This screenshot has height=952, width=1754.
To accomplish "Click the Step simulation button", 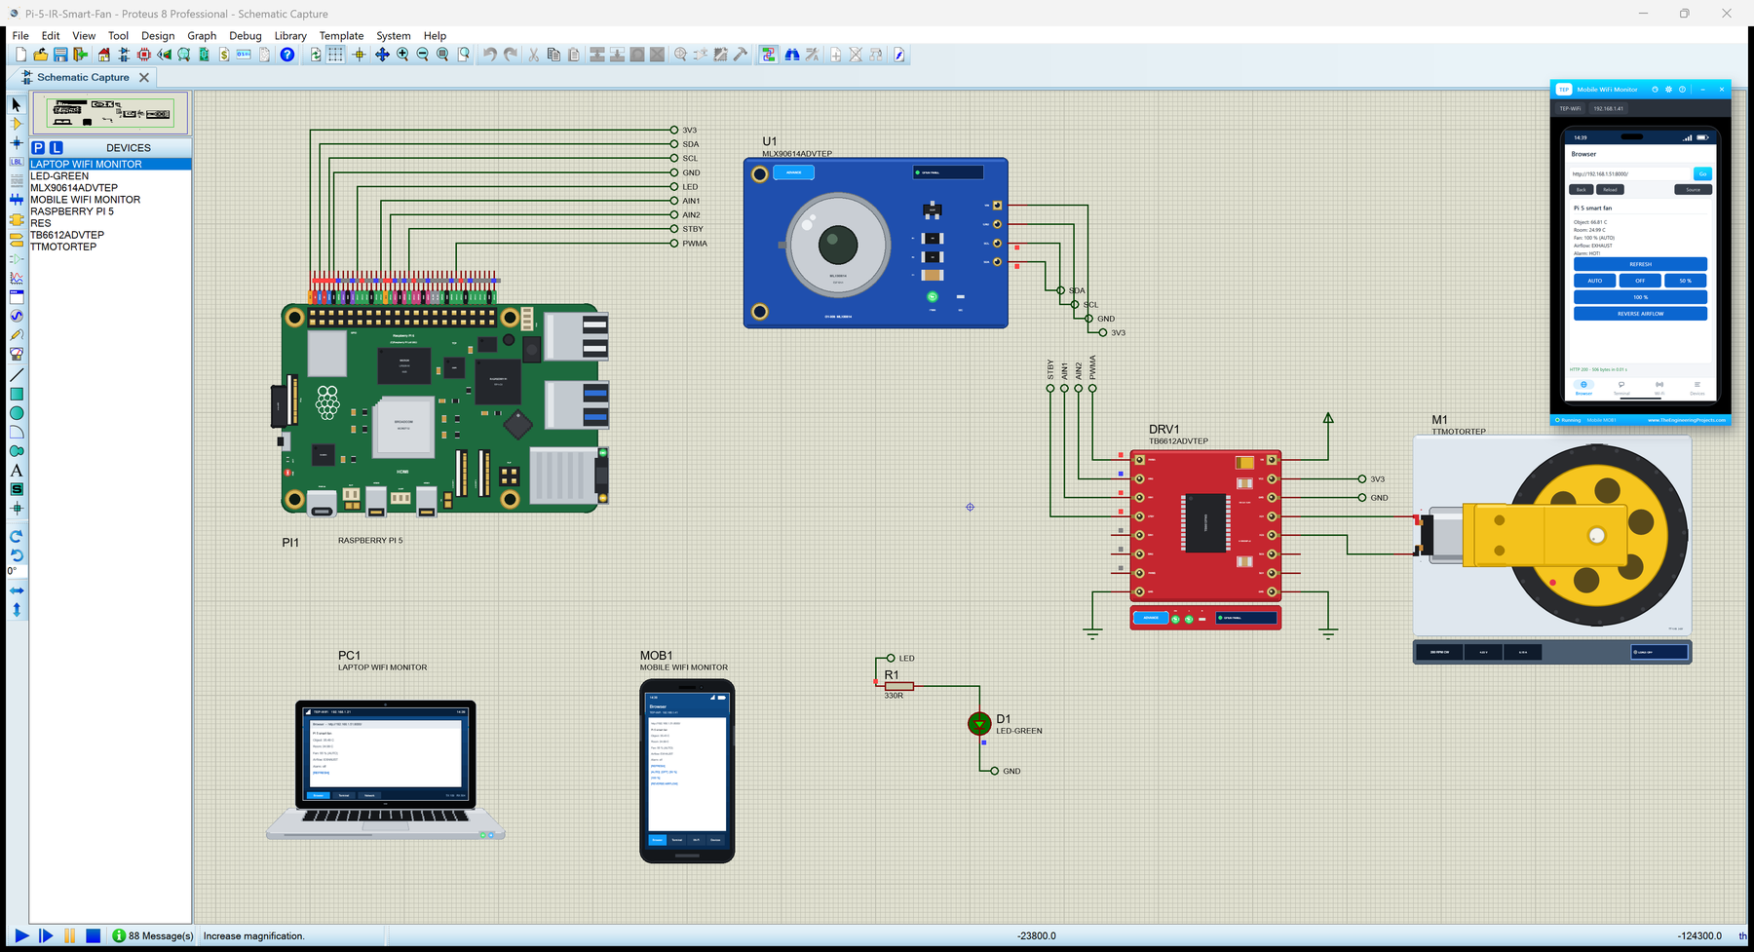I will click(x=46, y=935).
